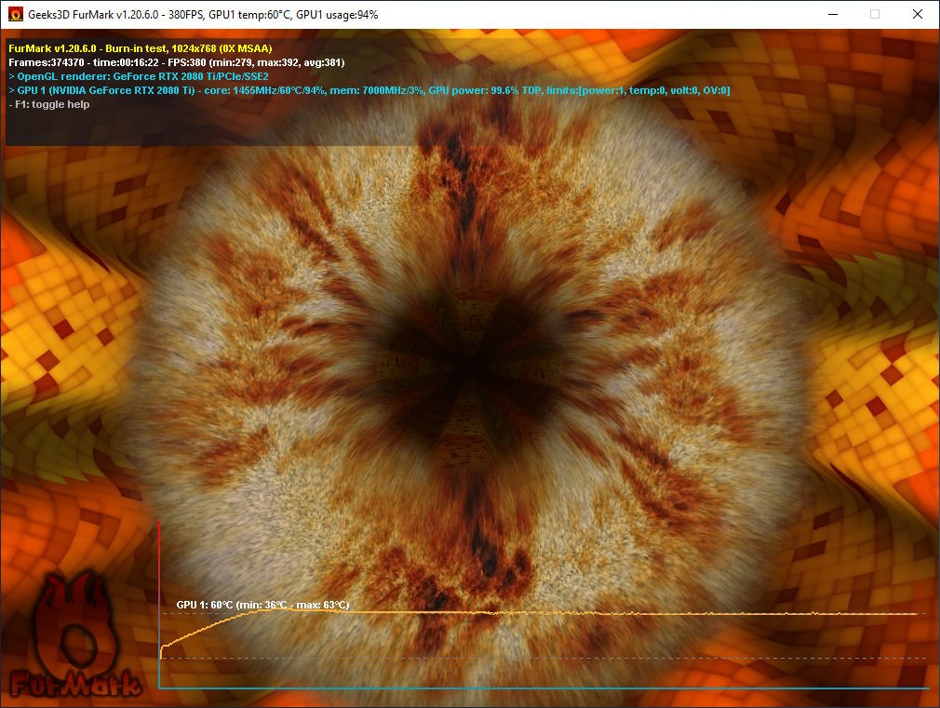Click the 'OpenGL renderer: GeForce RTX 2080 Ti' line

pos(139,76)
